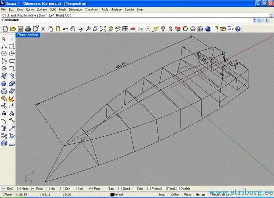The height and width of the screenshot is (198, 274).
Task: Click the New file icon
Action: coord(5,29)
